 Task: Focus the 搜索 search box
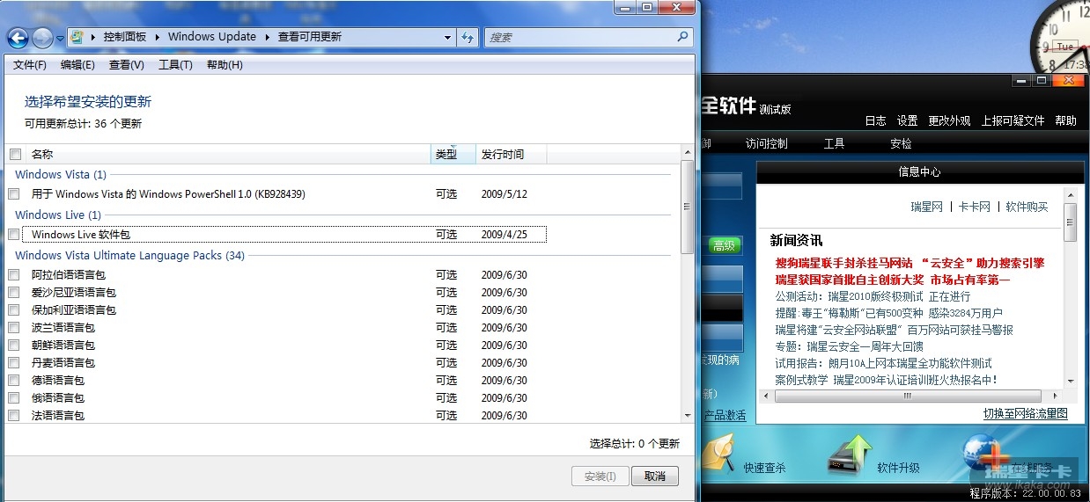(x=581, y=37)
